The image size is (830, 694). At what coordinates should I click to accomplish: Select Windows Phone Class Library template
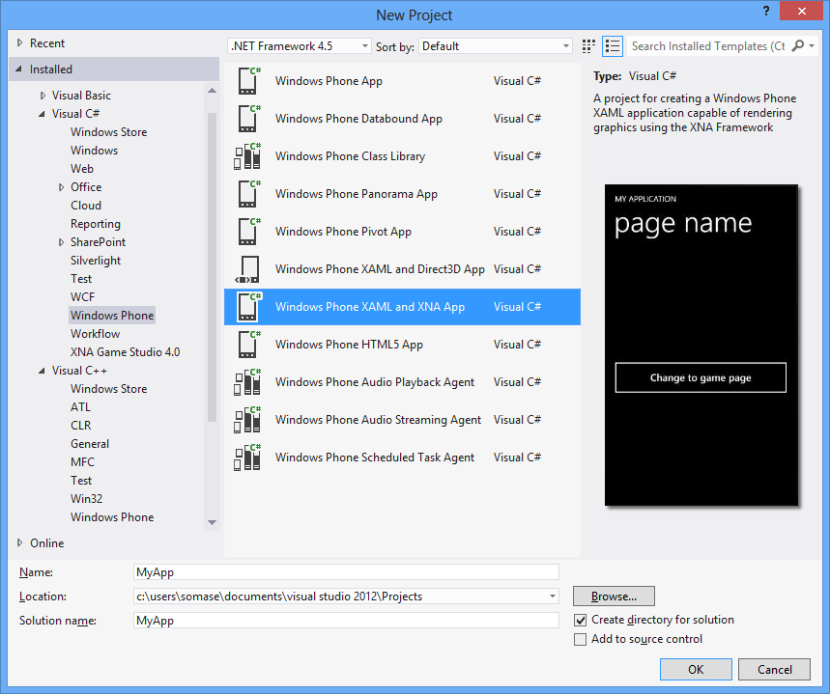tap(402, 156)
